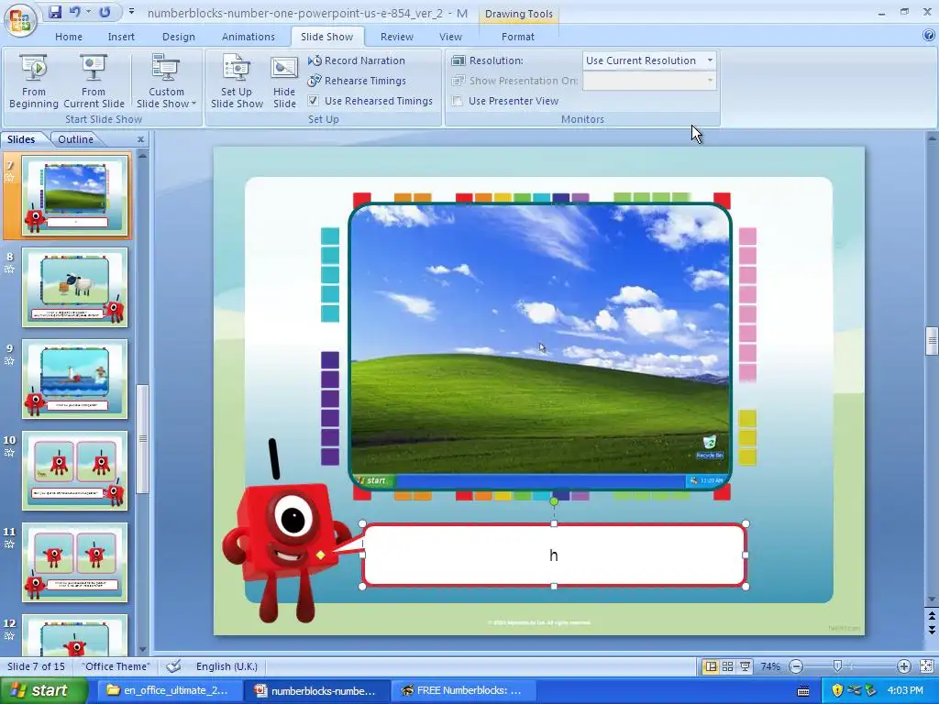Switch to Normal view icon

tap(711, 666)
